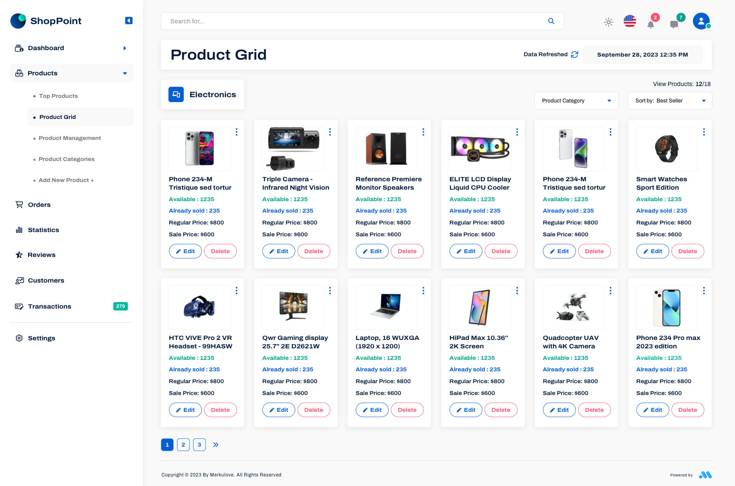Click the light mode sun icon
The image size is (735, 486).
click(x=608, y=22)
